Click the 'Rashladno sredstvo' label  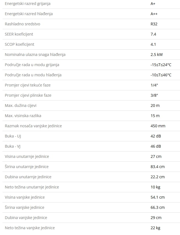click(x=22, y=24)
